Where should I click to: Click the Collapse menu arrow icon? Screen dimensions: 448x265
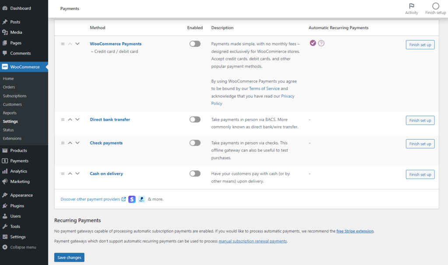(x=5, y=247)
